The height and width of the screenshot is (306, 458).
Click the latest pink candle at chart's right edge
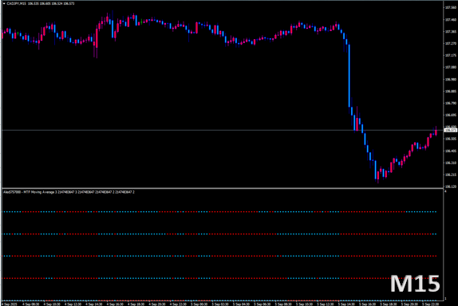tap(436, 131)
